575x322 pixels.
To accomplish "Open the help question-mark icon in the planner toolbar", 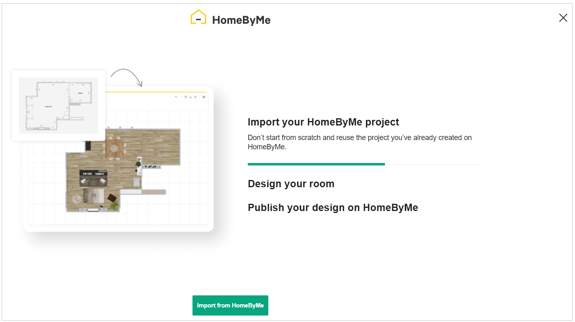I will pyautogui.click(x=195, y=97).
